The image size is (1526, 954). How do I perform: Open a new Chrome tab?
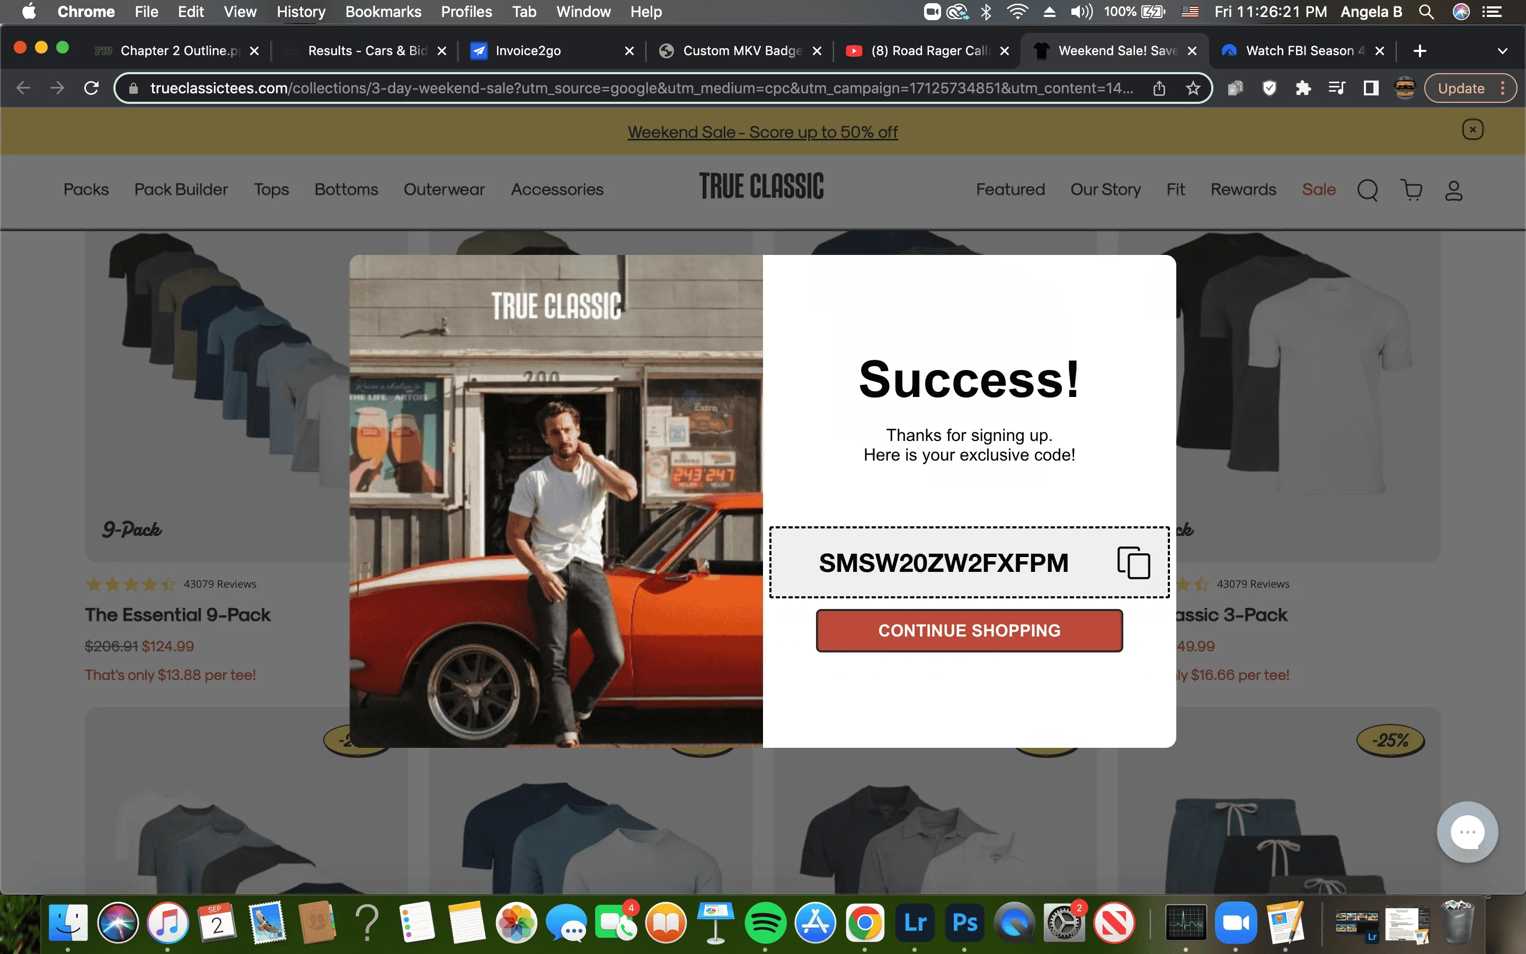pyautogui.click(x=1419, y=51)
